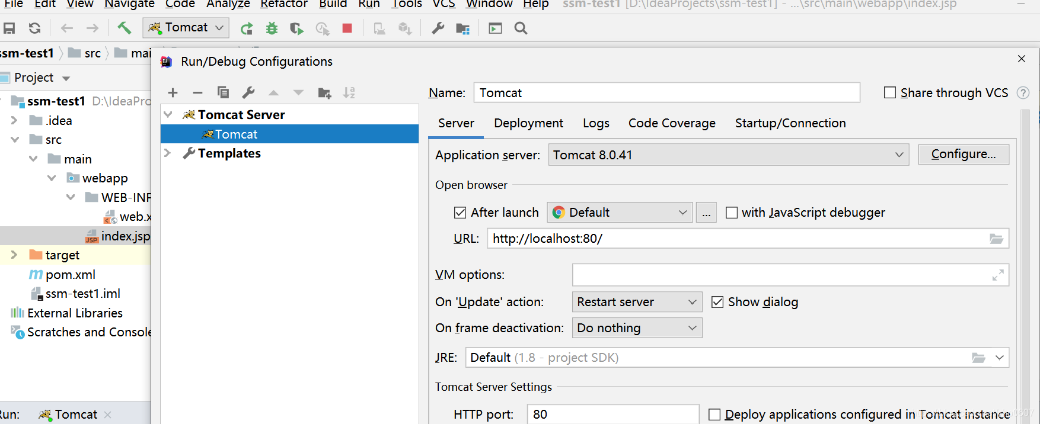1040x424 pixels.
Task: Click the Search Everywhere magnifier icon
Action: pos(521,28)
